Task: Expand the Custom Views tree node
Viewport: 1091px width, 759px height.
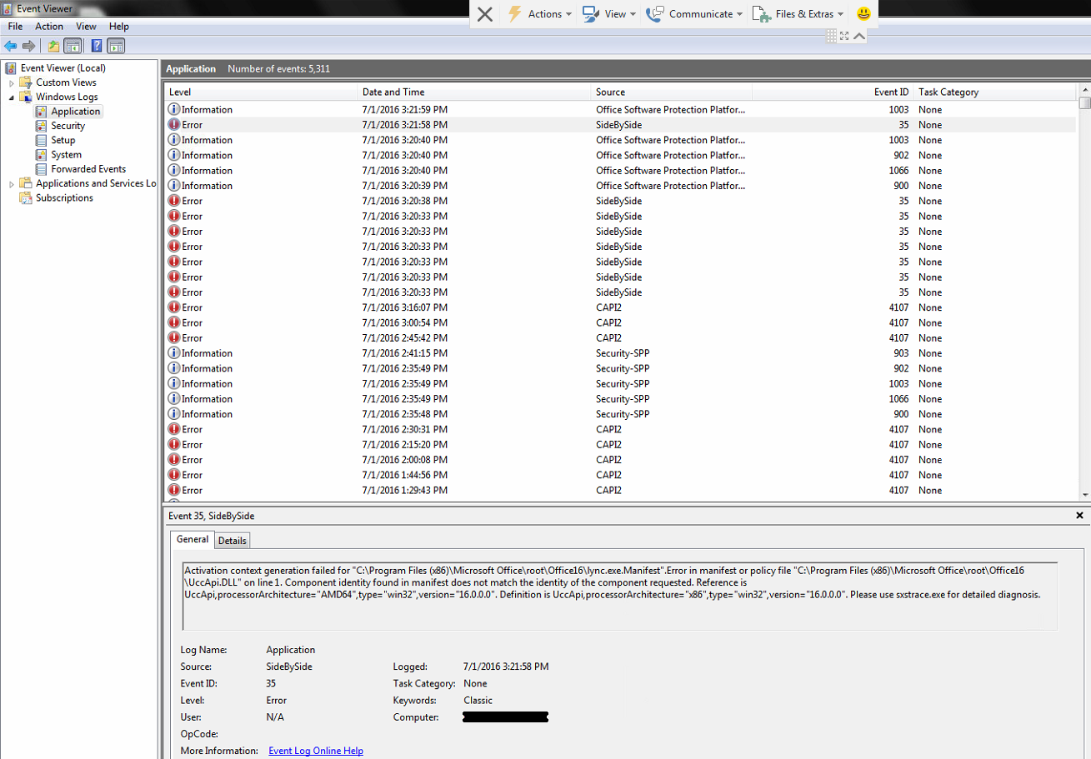Action: click(x=12, y=83)
